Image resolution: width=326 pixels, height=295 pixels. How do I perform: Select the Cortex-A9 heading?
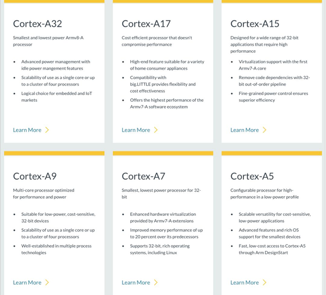point(35,176)
